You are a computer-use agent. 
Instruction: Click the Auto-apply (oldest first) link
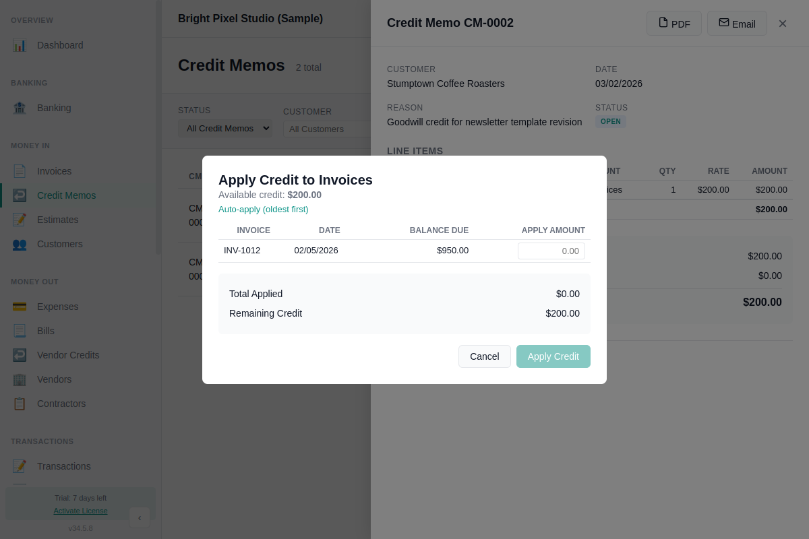pos(263,209)
